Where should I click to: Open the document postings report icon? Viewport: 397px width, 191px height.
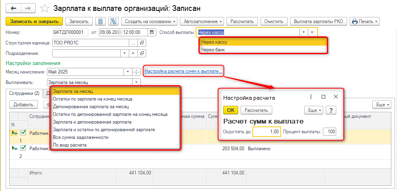coord(101,21)
